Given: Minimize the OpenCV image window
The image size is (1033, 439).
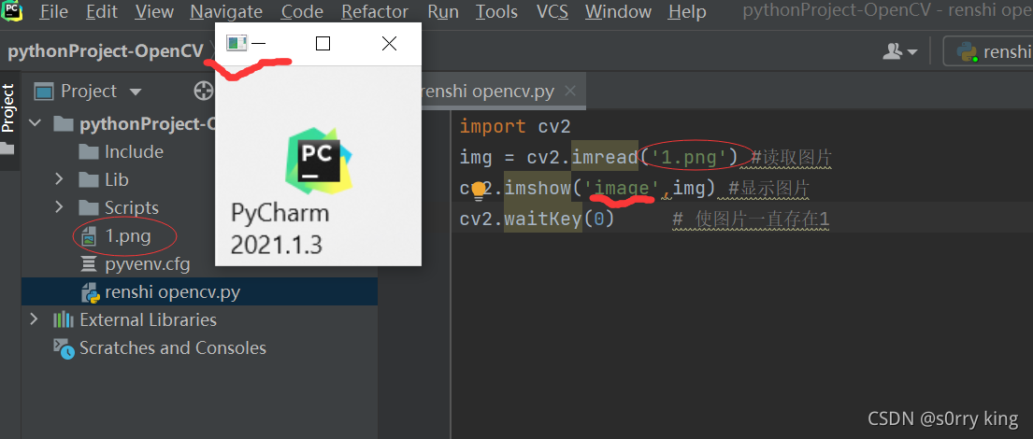Looking at the screenshot, I should [258, 44].
